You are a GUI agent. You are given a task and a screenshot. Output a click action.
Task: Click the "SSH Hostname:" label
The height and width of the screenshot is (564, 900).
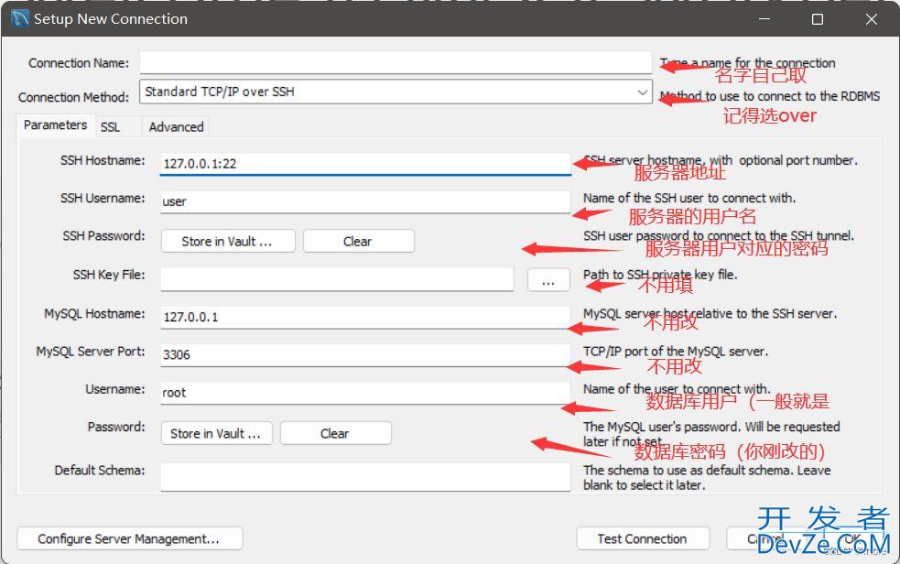pyautogui.click(x=103, y=160)
